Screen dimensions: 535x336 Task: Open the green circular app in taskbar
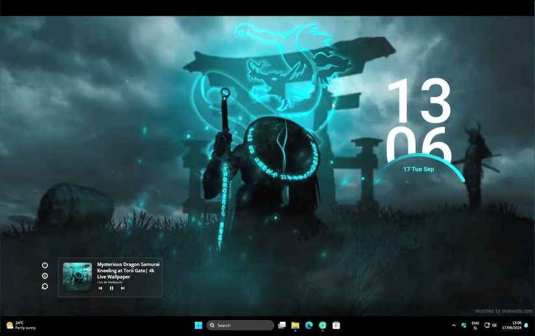(322, 325)
